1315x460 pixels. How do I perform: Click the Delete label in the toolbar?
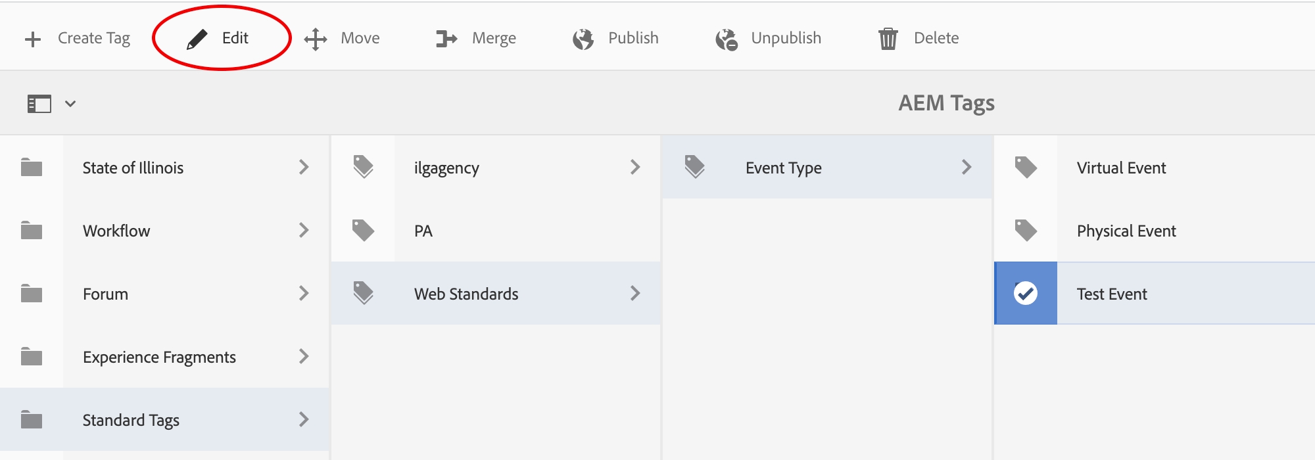click(x=936, y=38)
